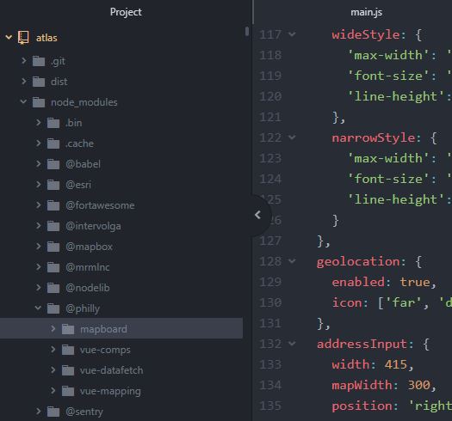Click the @philly folder icon

(x=53, y=308)
